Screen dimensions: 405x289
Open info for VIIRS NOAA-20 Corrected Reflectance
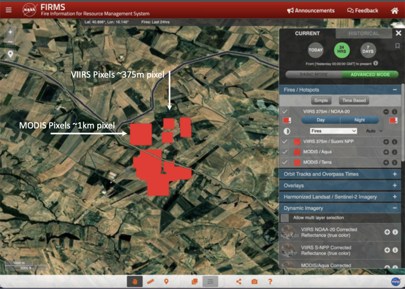[x=395, y=232]
